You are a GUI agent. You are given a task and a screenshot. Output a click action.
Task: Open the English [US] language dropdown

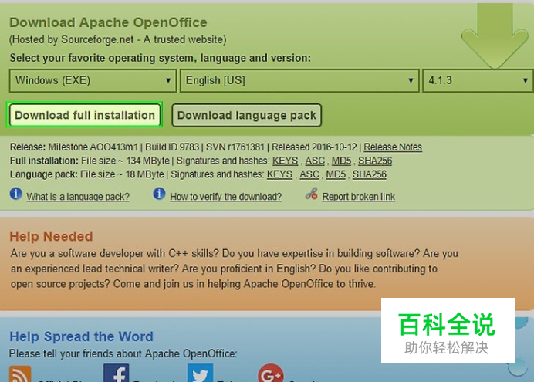point(299,80)
